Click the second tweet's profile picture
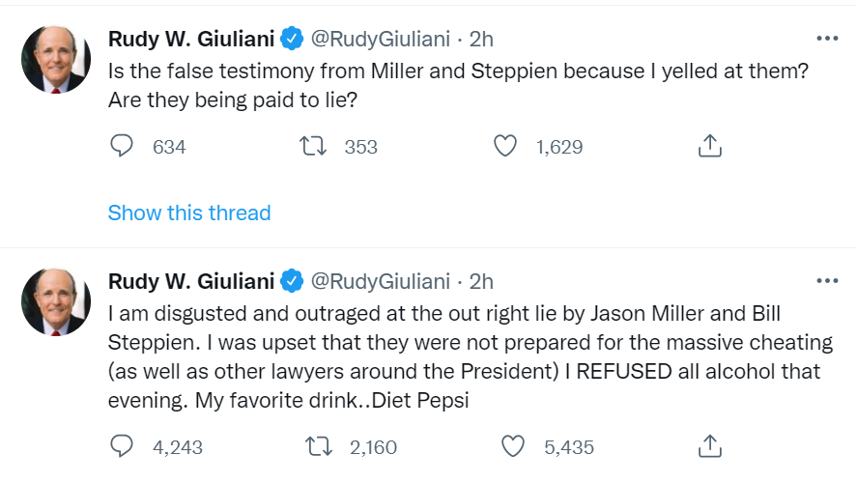This screenshot has height=483, width=857. click(55, 301)
